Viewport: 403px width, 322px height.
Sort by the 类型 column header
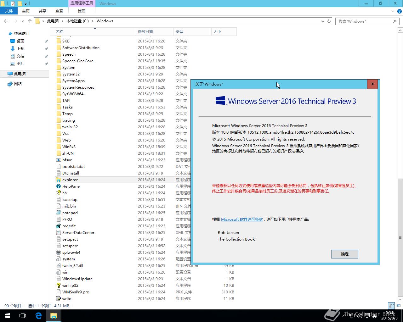tap(192, 31)
